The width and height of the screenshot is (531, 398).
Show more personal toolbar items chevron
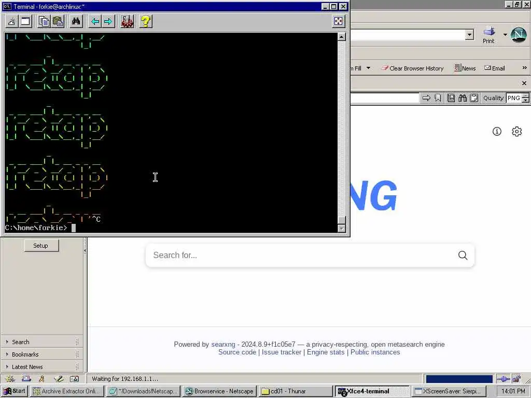(x=525, y=68)
